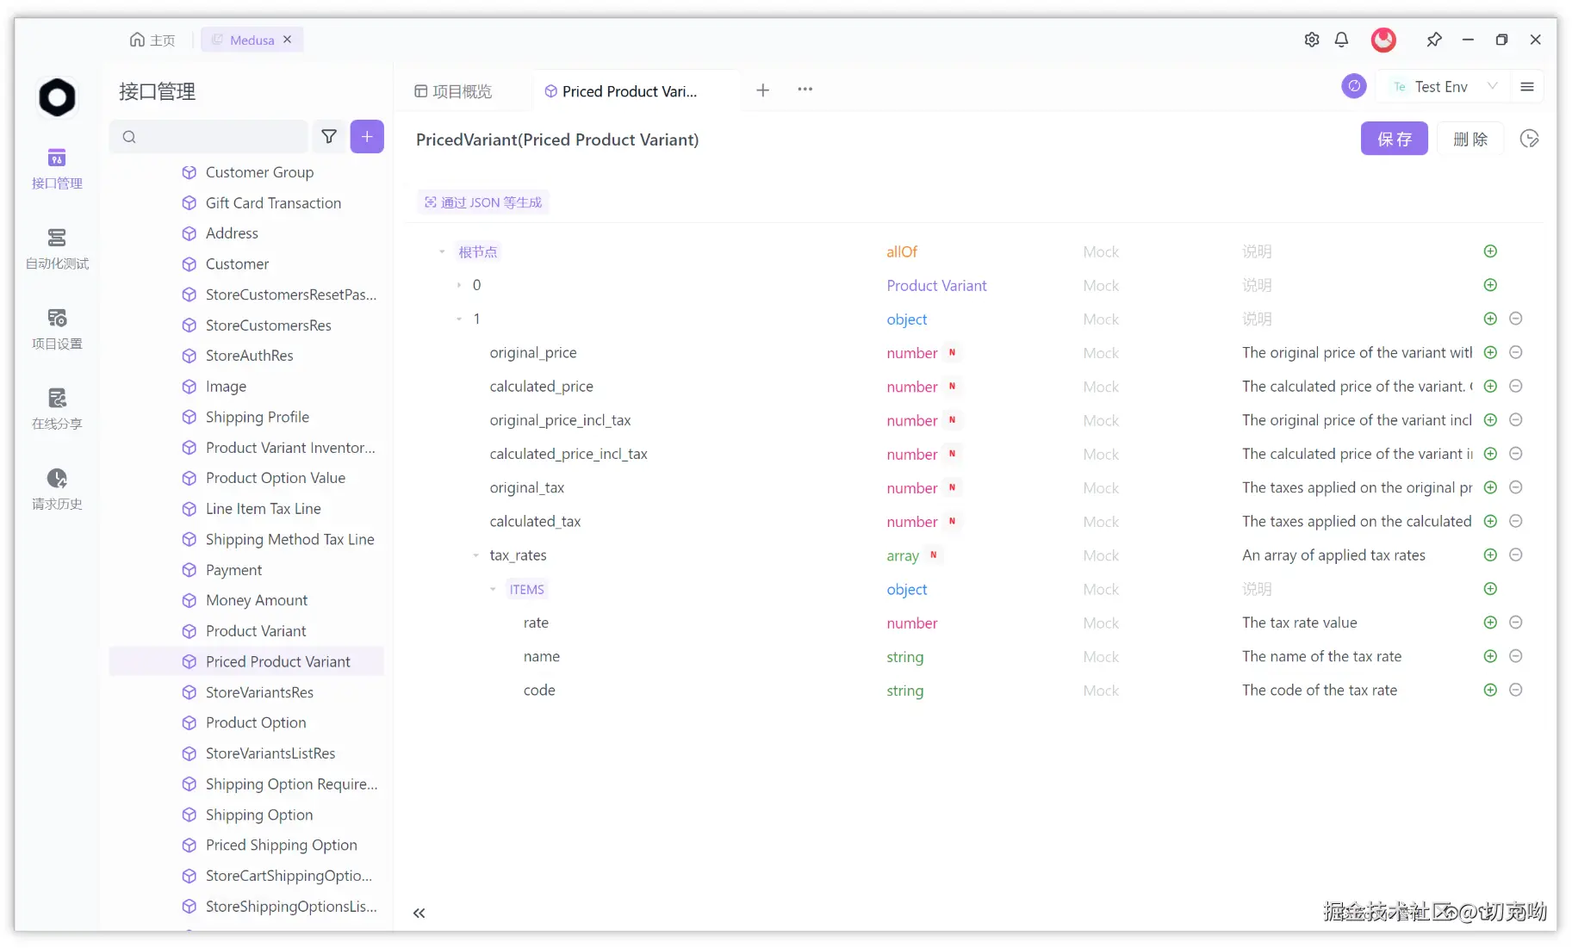
Task: Change type of root allOf
Action: click(x=902, y=251)
